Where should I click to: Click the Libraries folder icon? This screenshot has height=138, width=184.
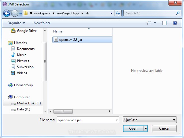click(10, 43)
